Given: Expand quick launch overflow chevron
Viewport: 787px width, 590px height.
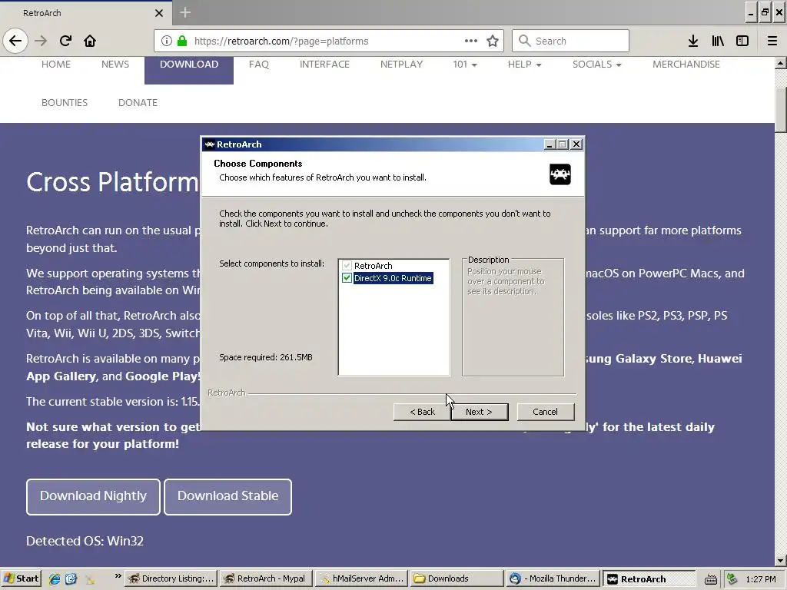Looking at the screenshot, I should tap(118, 576).
